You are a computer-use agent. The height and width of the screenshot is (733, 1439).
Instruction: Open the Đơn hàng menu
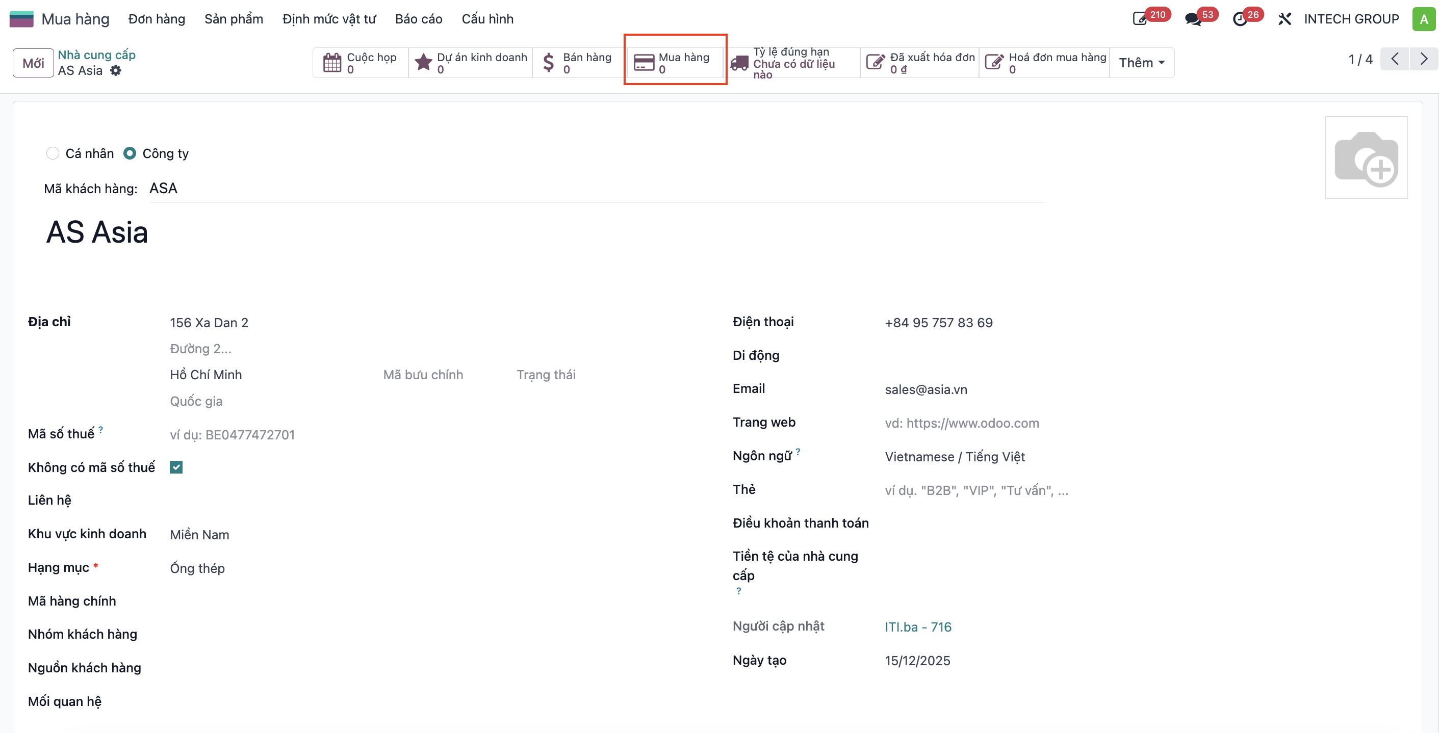click(157, 19)
